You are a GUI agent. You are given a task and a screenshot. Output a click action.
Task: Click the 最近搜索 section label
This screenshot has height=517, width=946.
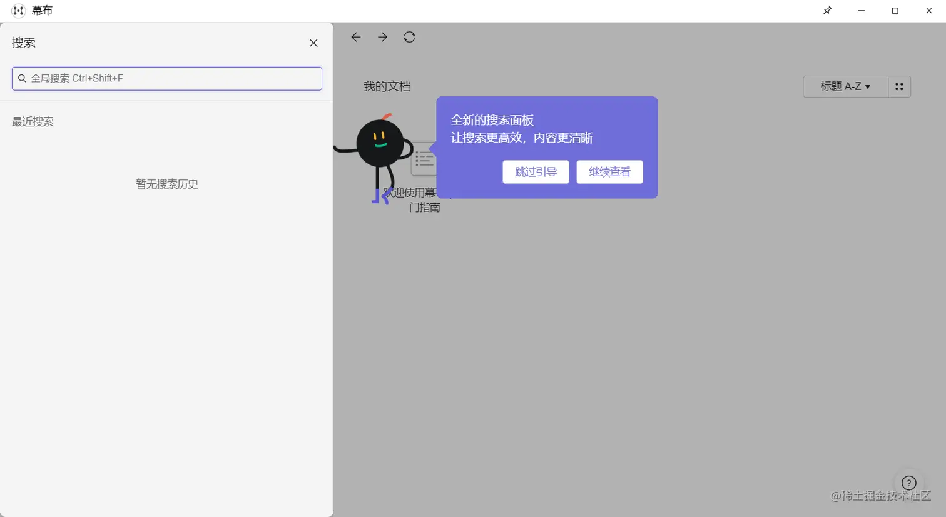pos(33,121)
